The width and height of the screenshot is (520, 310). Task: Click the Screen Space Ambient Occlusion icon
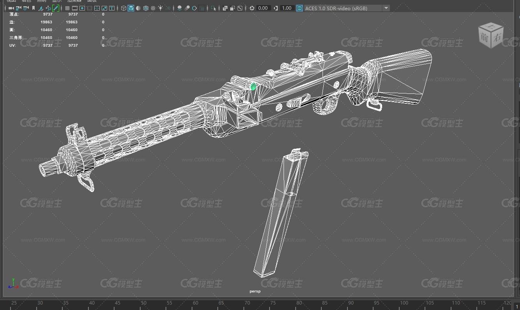(180, 8)
